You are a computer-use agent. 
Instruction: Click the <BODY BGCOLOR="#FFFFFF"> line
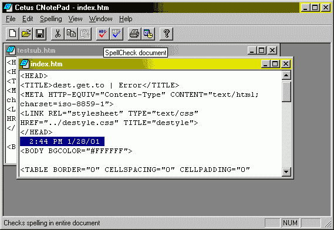(76, 151)
